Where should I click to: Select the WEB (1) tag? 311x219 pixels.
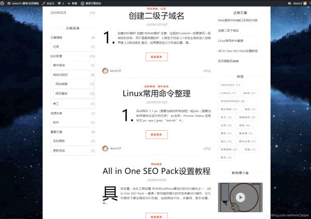[x=249, y=93]
